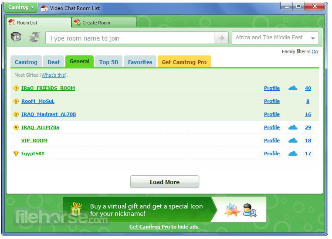This screenshot has width=332, height=239.
Task: Click user count 18 for VIP_ROOM
Action: point(308,141)
